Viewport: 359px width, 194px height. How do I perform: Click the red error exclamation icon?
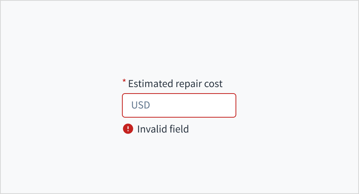pos(128,129)
